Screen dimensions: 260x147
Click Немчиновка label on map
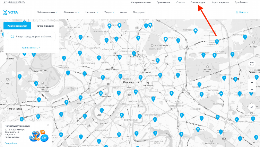[x=14, y=109]
